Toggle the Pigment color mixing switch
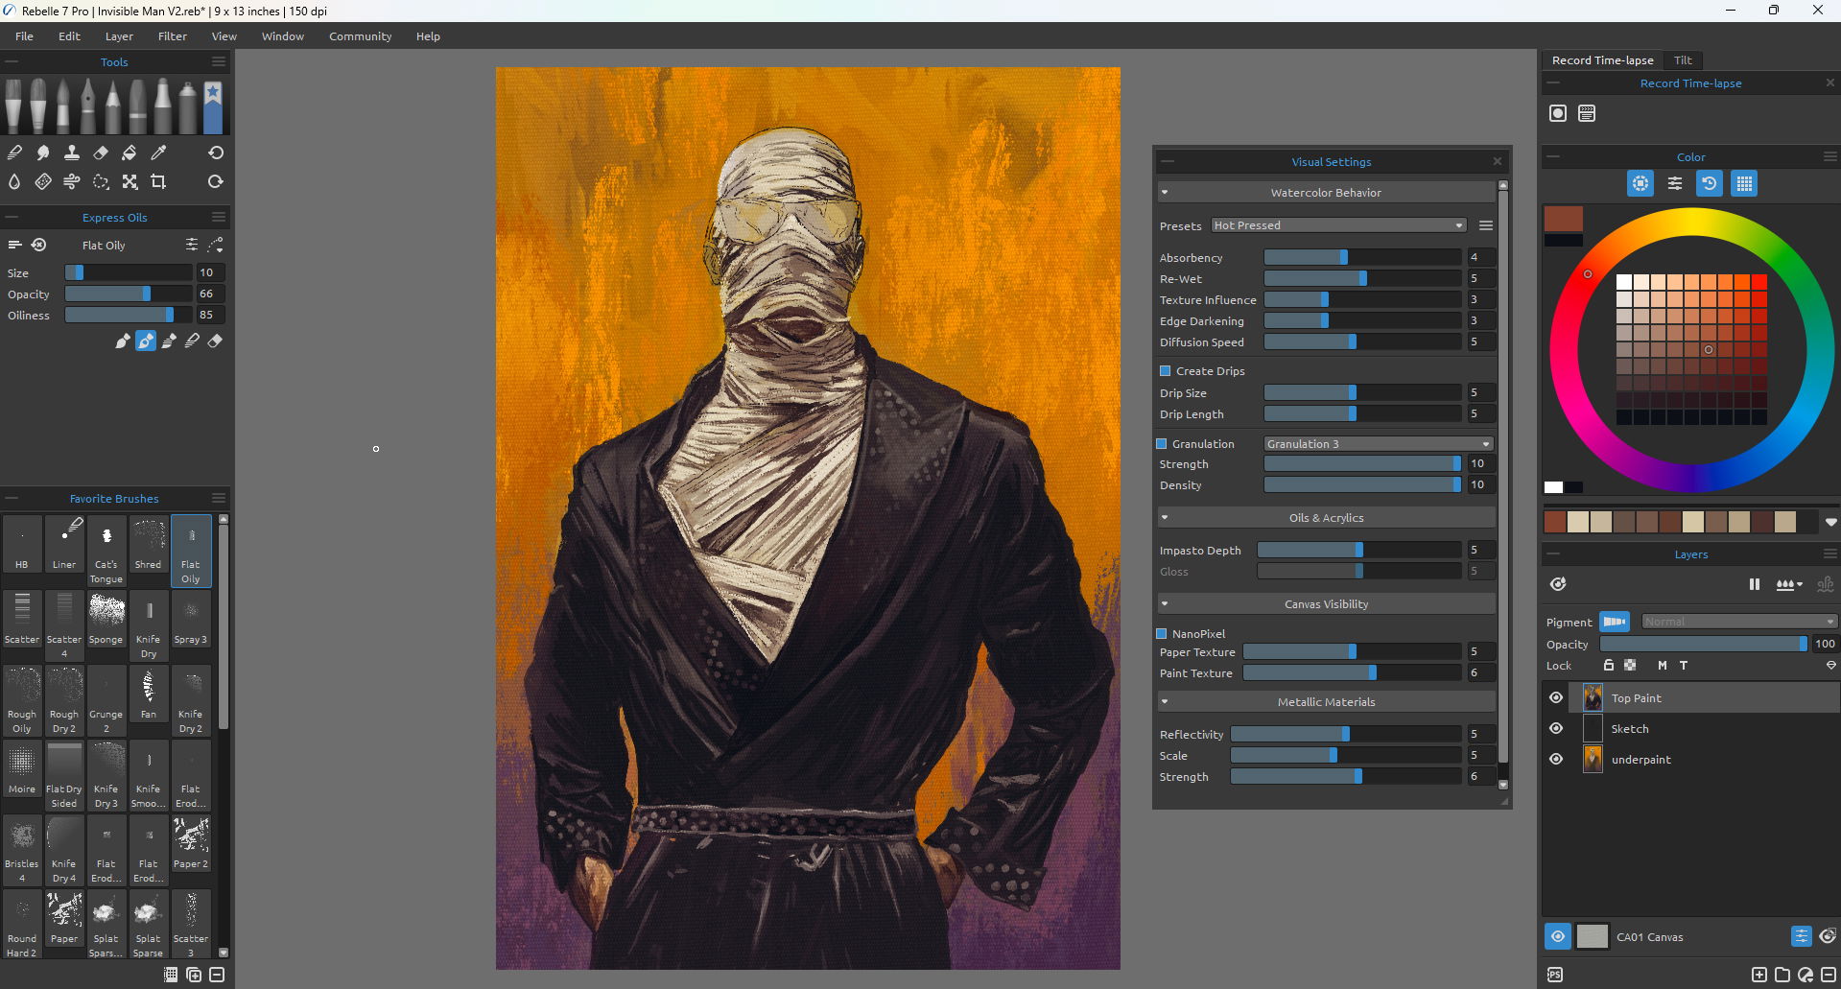This screenshot has height=989, width=1841. click(x=1615, y=622)
